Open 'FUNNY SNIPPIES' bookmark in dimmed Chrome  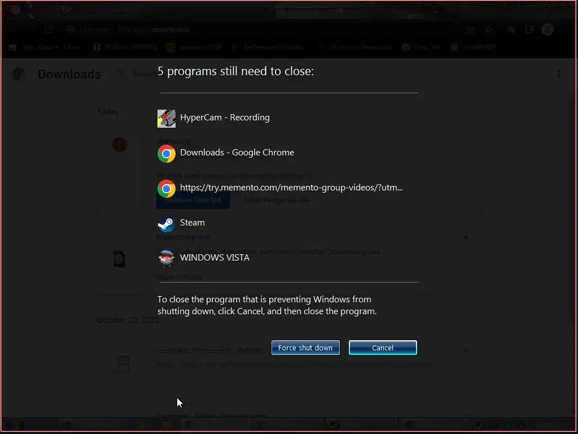tap(125, 47)
